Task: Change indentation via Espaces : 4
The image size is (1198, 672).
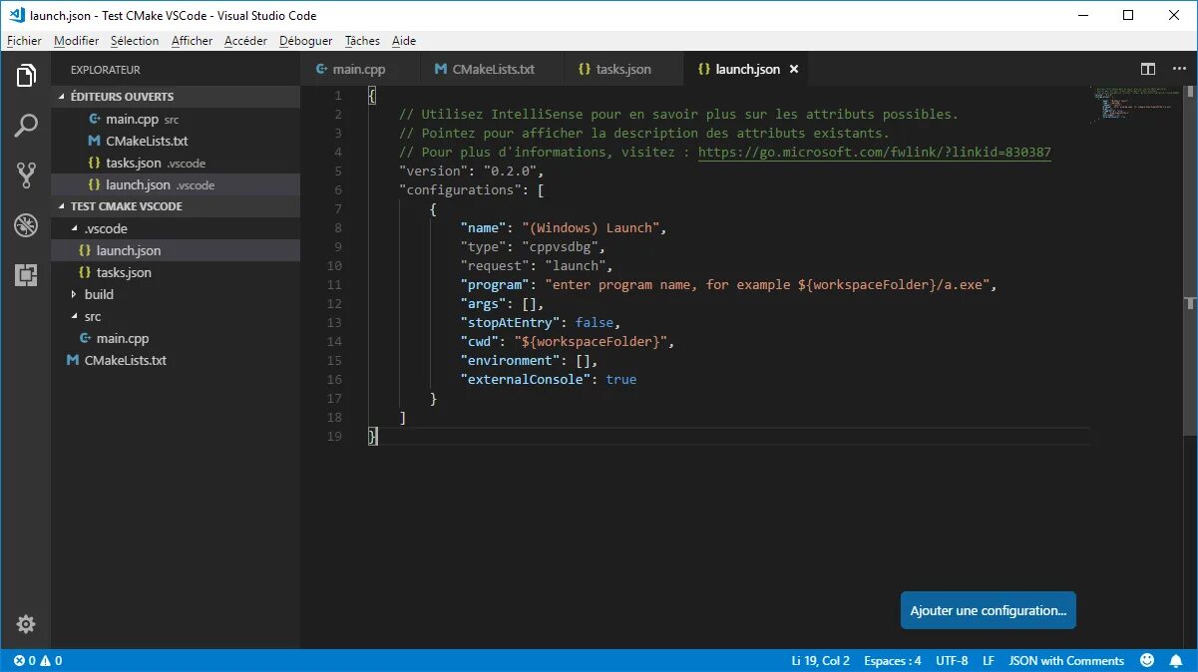Action: pyautogui.click(x=893, y=660)
